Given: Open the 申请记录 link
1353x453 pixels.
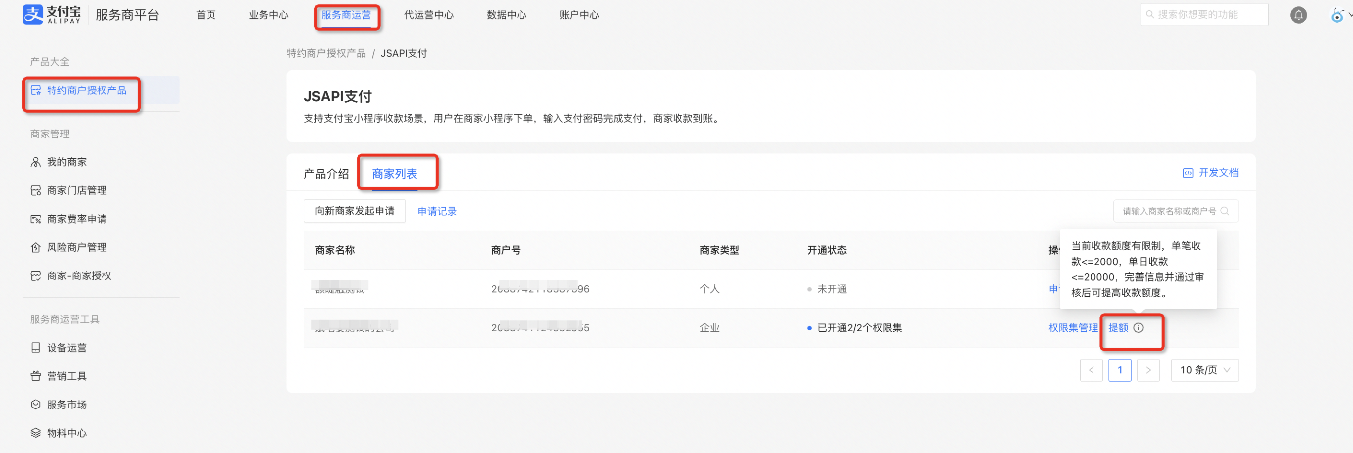Looking at the screenshot, I should [x=437, y=211].
